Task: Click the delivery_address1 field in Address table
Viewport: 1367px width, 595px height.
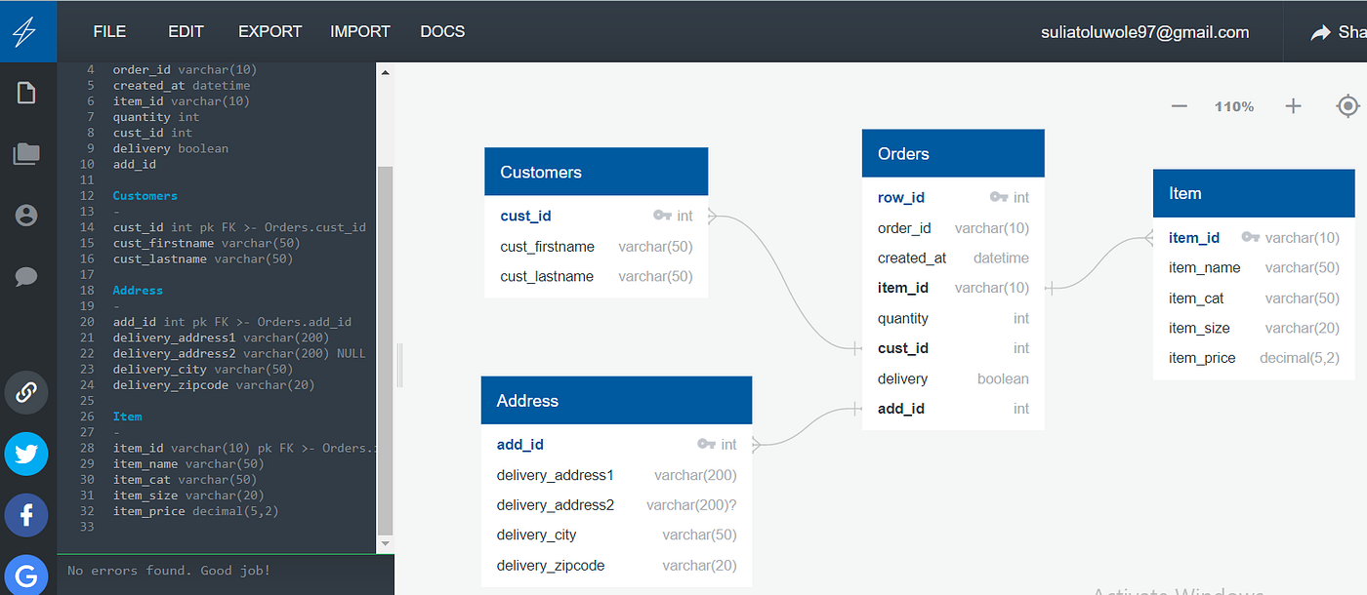Action: (616, 475)
